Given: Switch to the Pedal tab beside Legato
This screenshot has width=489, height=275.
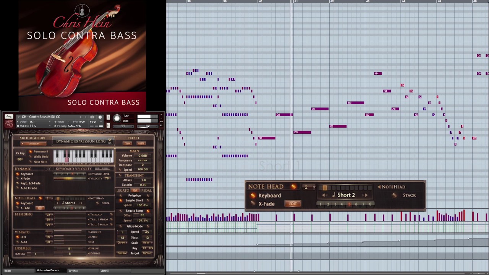Looking at the screenshot, I should tap(146, 190).
